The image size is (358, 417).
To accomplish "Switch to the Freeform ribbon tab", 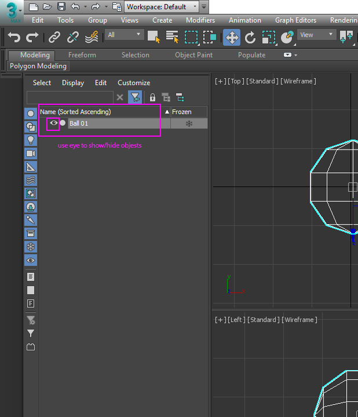I will coord(82,55).
